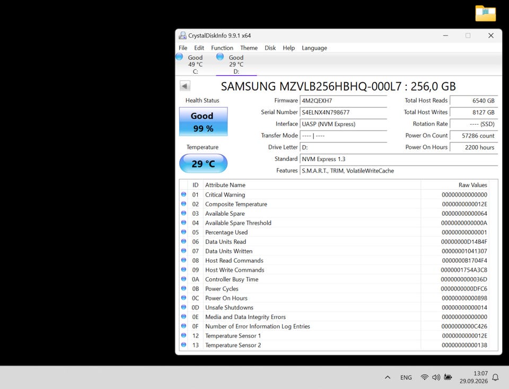Click Total Host Reads value 6540 GB

coord(474,101)
